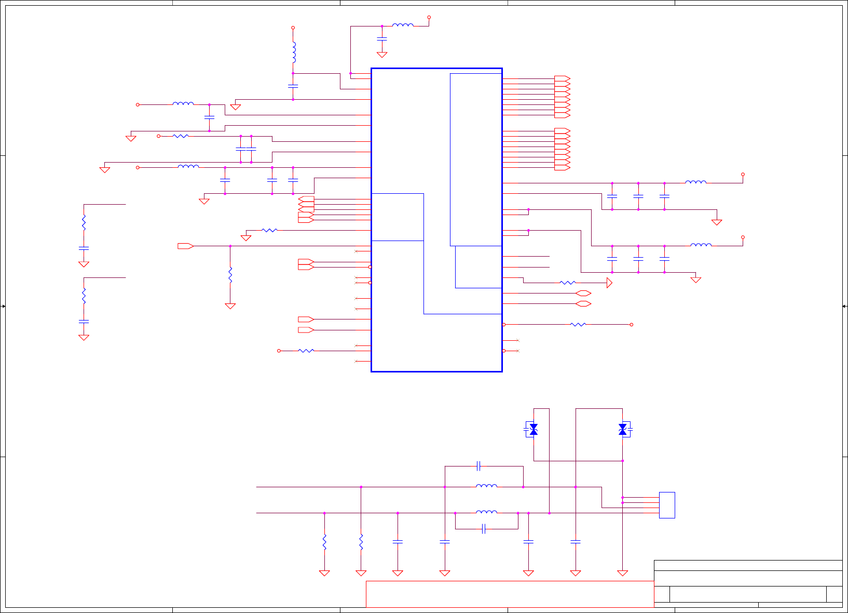The height and width of the screenshot is (613, 848).
Task: Click the ground under the lower far-left RC stack
Action: [x=84, y=338]
